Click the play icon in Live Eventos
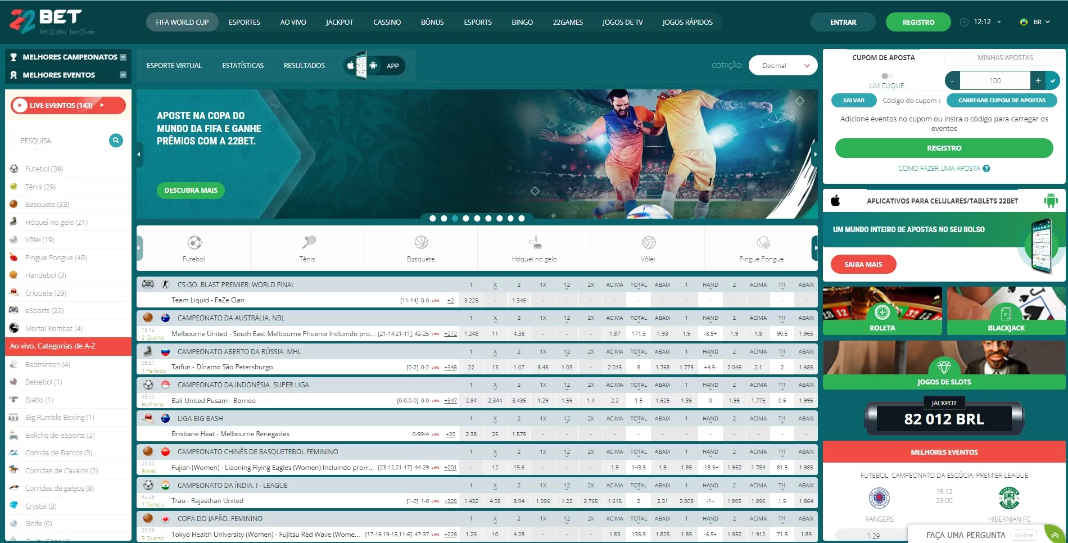 tap(20, 105)
